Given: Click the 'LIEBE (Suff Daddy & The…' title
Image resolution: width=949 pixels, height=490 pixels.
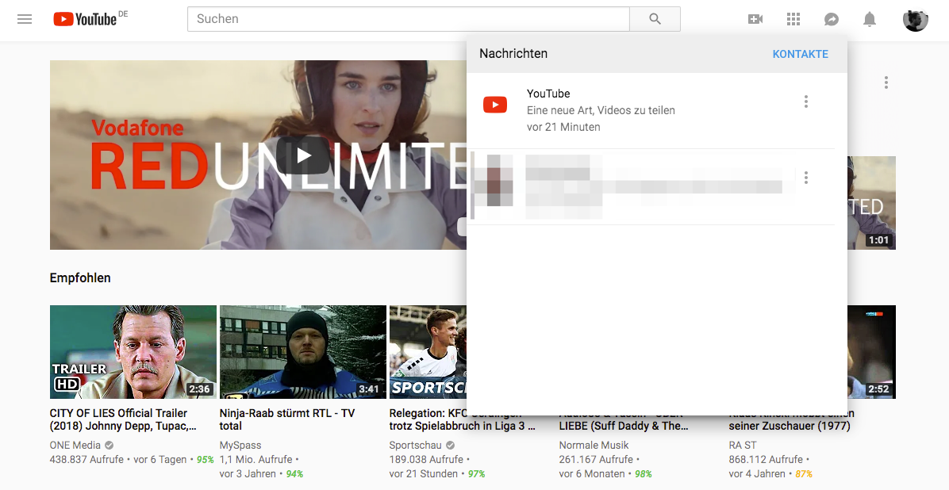Looking at the screenshot, I should (624, 426).
